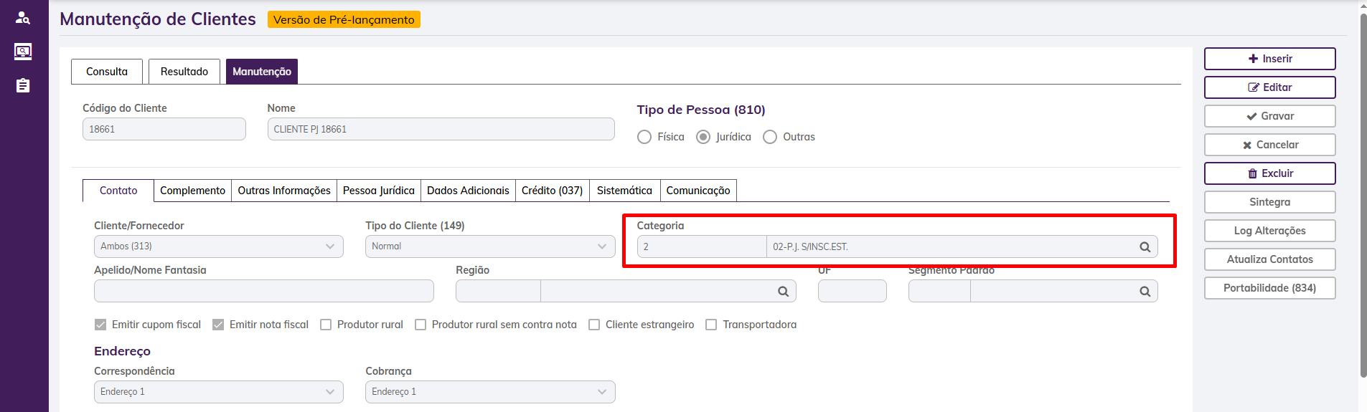The height and width of the screenshot is (412, 1367).
Task: Open the Cliente/Fornecedor dropdown
Action: click(x=219, y=246)
